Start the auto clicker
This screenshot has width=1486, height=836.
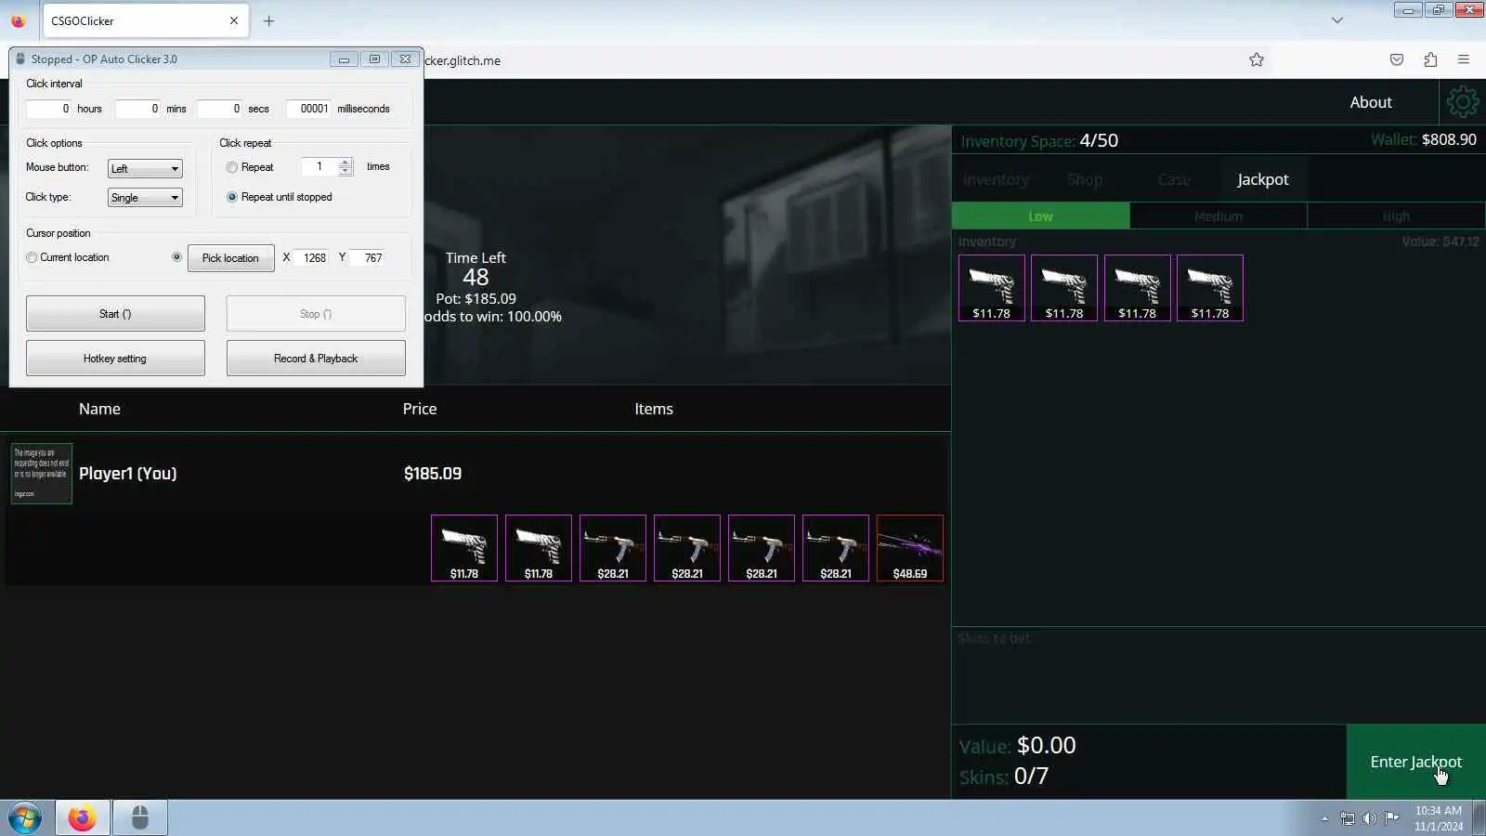(115, 314)
